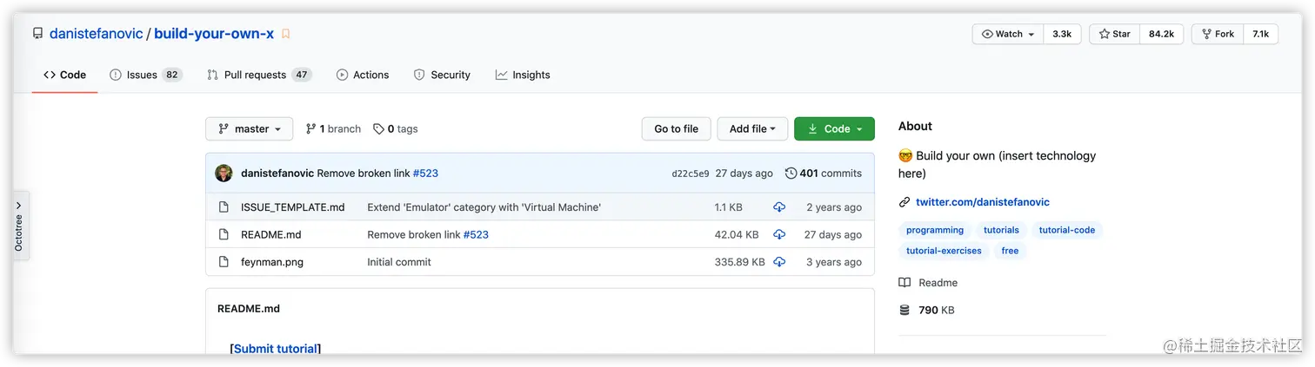The height and width of the screenshot is (367, 1315).
Task: Click the download icon for feynman.png
Action: 779,262
